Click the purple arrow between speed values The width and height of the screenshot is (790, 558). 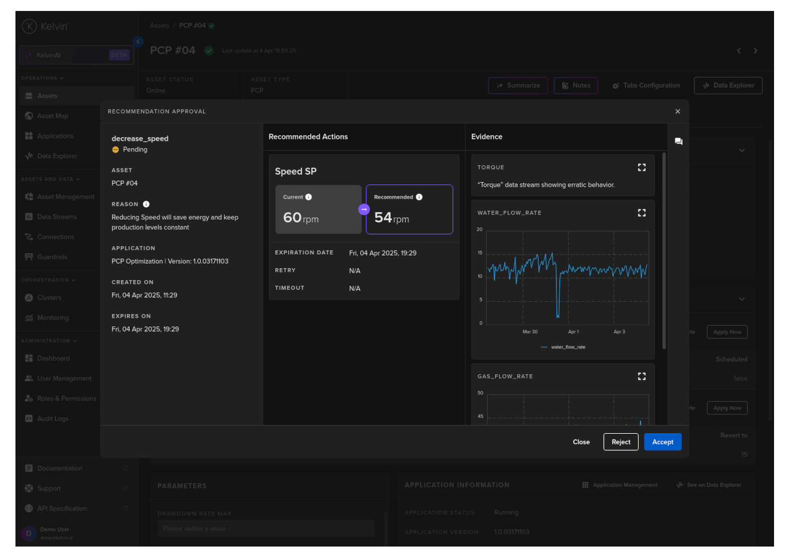coord(364,210)
